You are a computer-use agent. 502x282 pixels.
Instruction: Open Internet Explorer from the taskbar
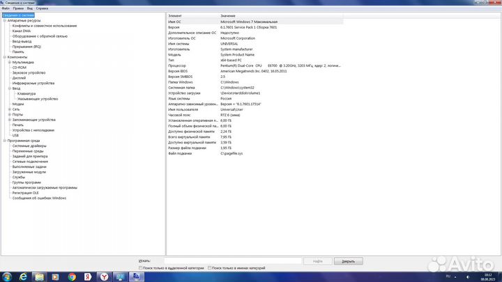point(23,276)
